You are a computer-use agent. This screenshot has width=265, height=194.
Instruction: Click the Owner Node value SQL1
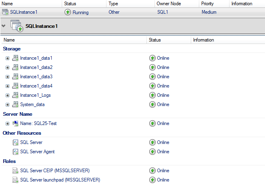163,12
